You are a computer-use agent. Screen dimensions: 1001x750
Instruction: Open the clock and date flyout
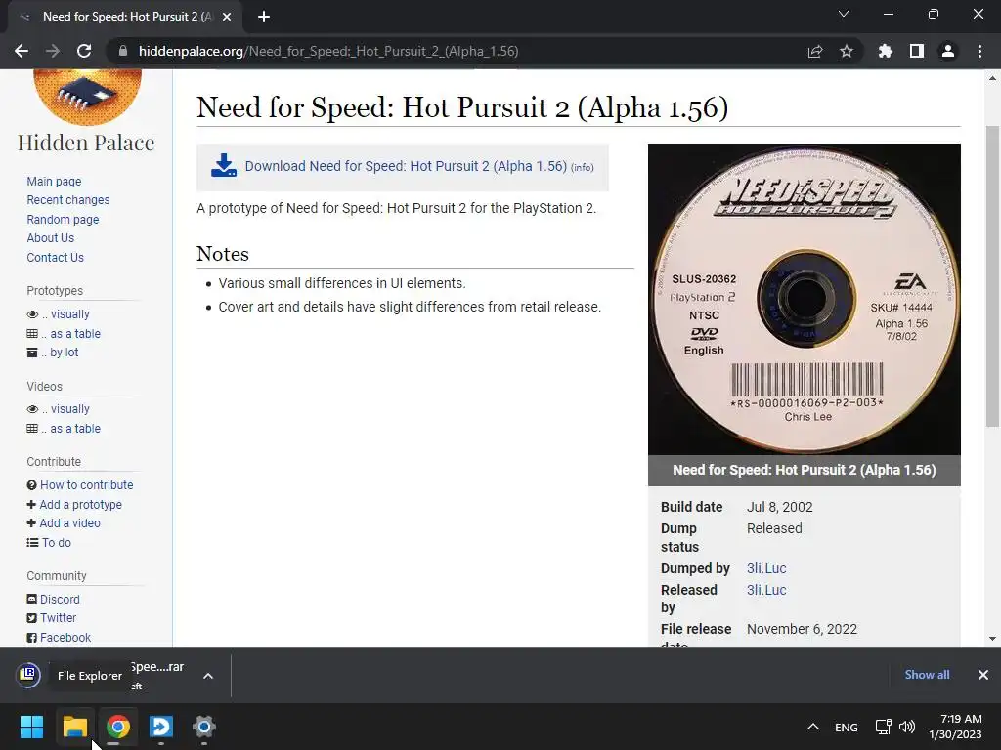click(956, 727)
